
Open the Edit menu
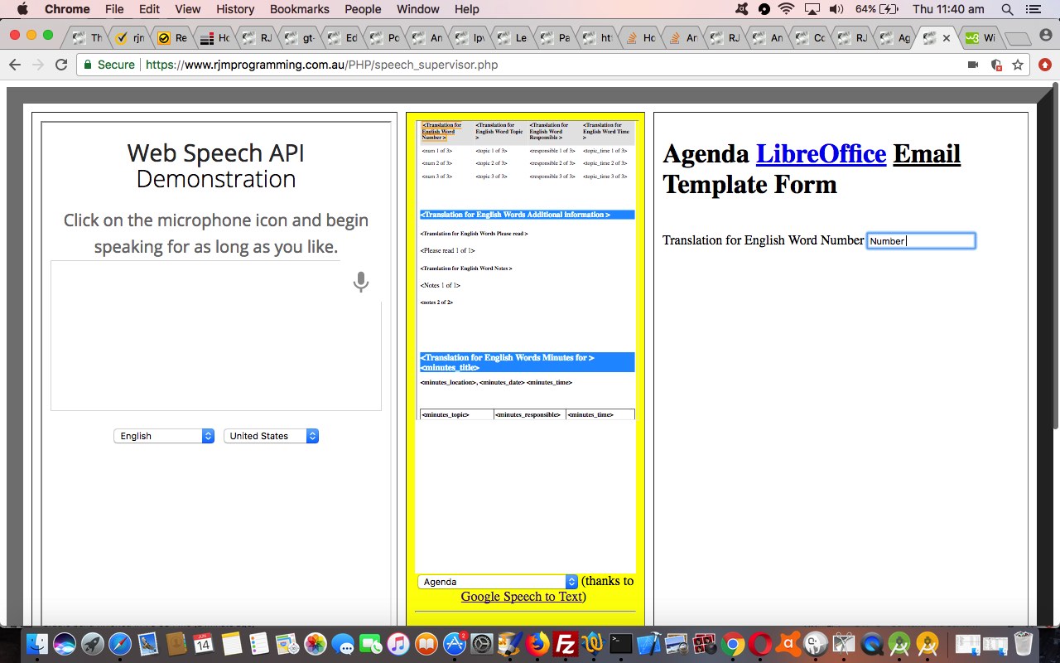tap(149, 9)
